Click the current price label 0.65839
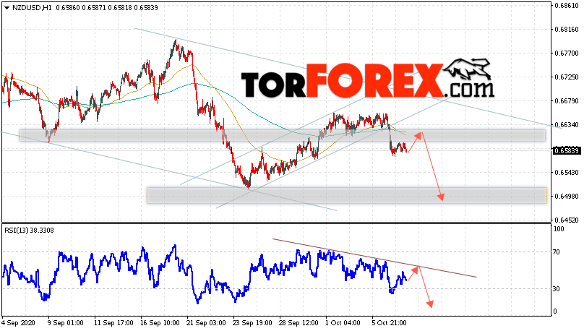The image size is (584, 331). tap(567, 151)
